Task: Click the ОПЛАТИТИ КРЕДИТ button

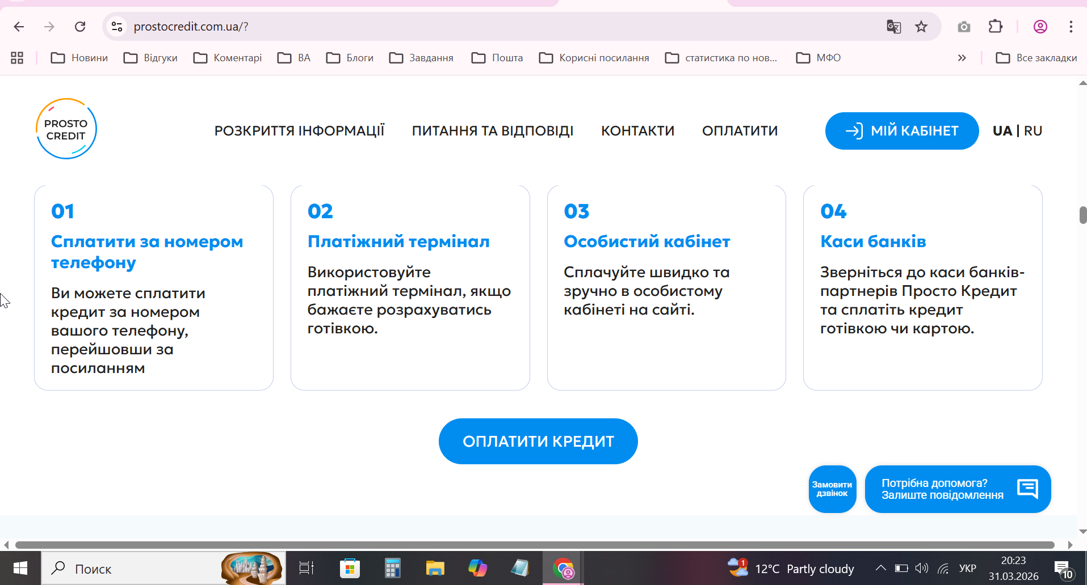Action: pyautogui.click(x=538, y=441)
